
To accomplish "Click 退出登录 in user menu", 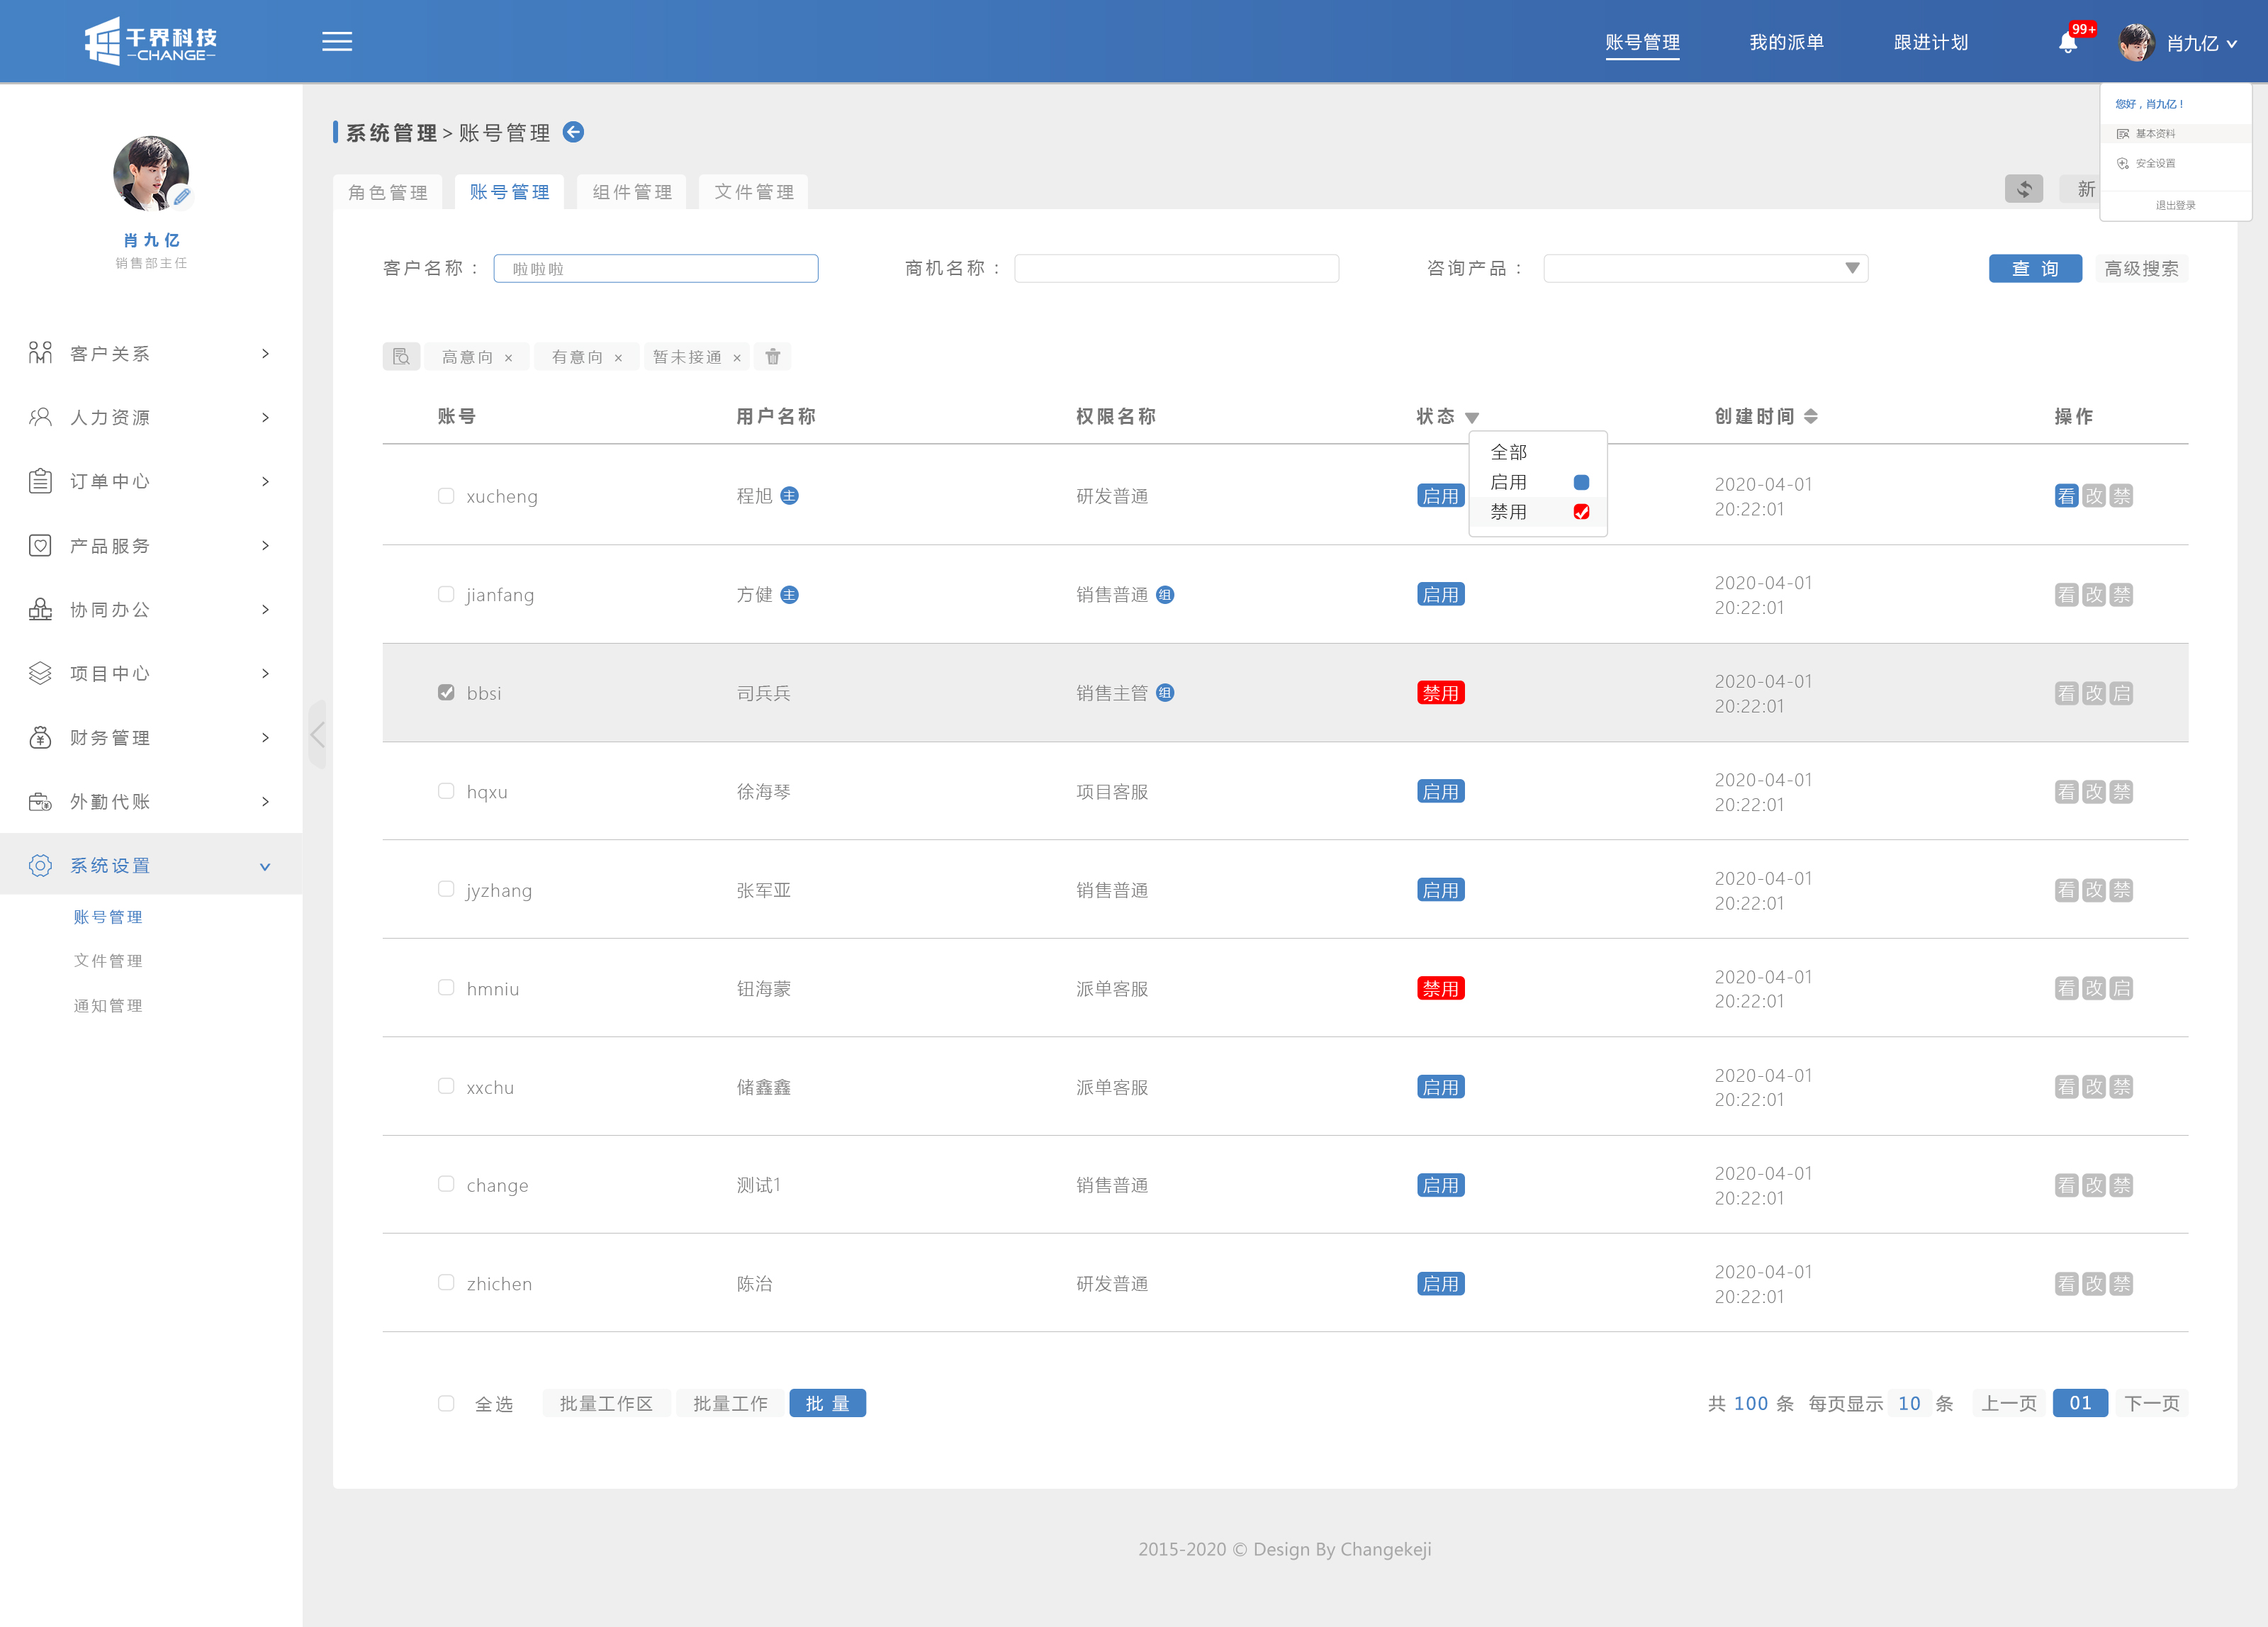I will (x=2175, y=205).
